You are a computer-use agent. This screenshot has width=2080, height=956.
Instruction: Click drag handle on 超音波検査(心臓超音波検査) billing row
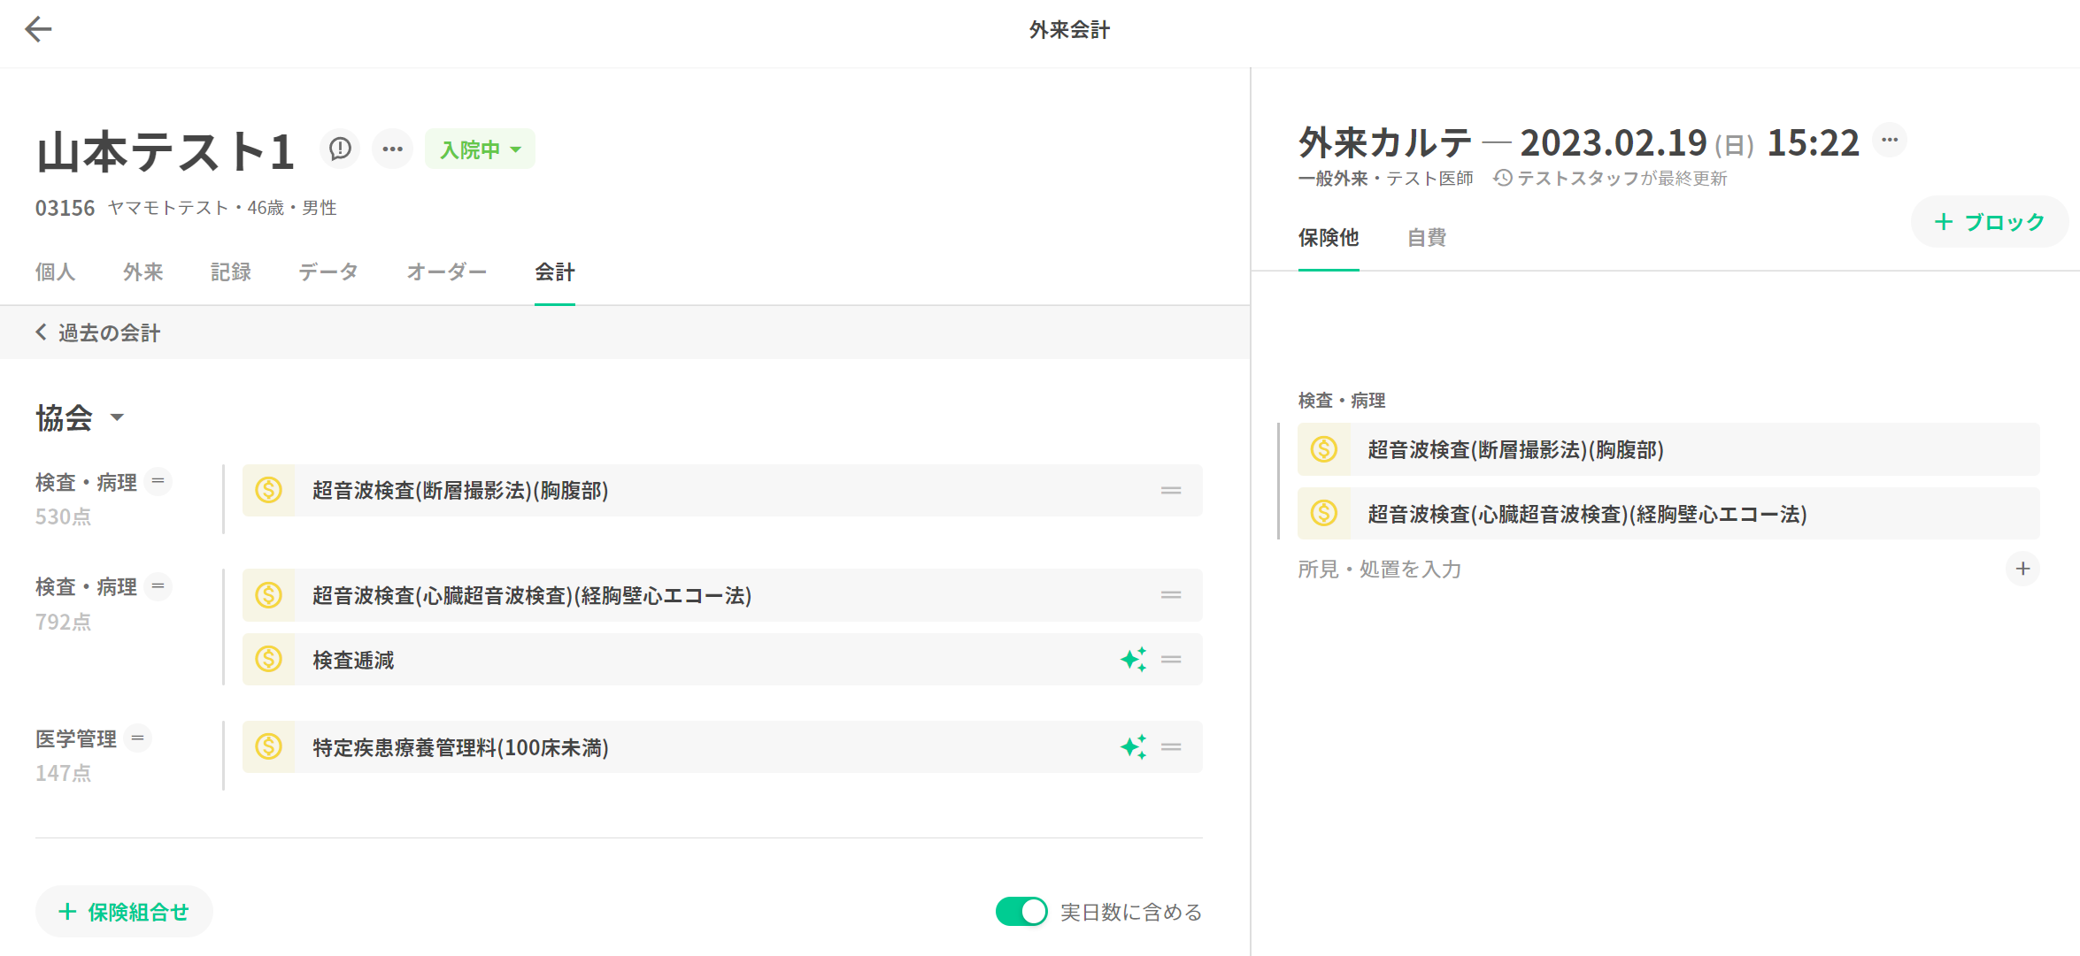pyautogui.click(x=1171, y=595)
